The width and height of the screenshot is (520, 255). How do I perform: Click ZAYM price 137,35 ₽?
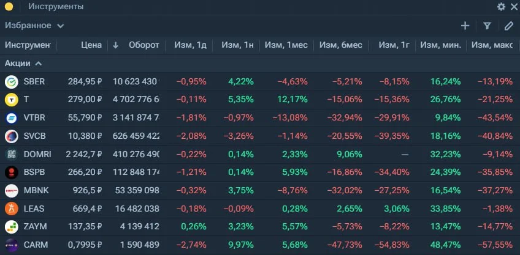(x=85, y=226)
